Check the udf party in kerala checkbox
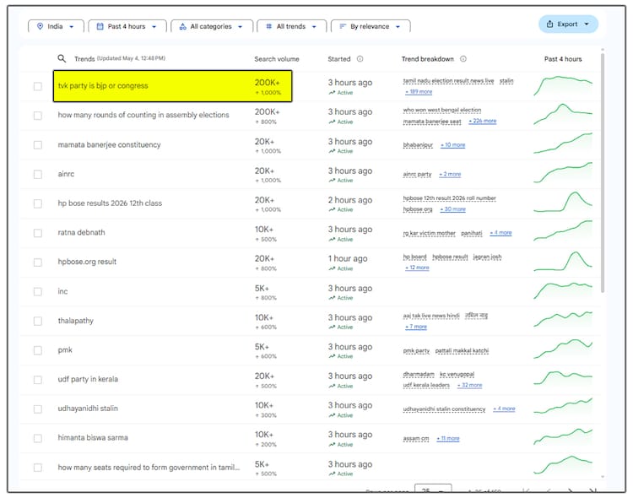 click(37, 380)
